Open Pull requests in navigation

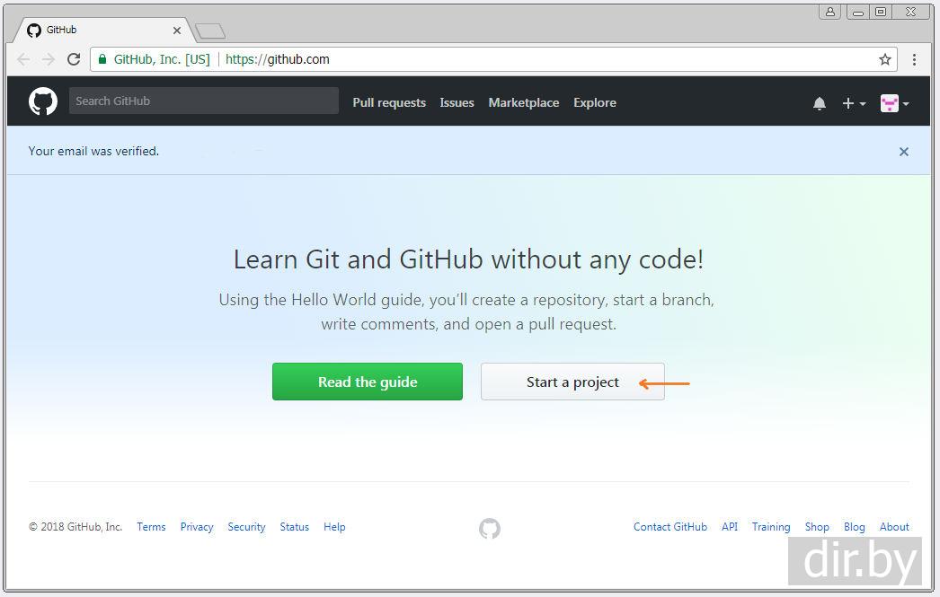point(389,102)
